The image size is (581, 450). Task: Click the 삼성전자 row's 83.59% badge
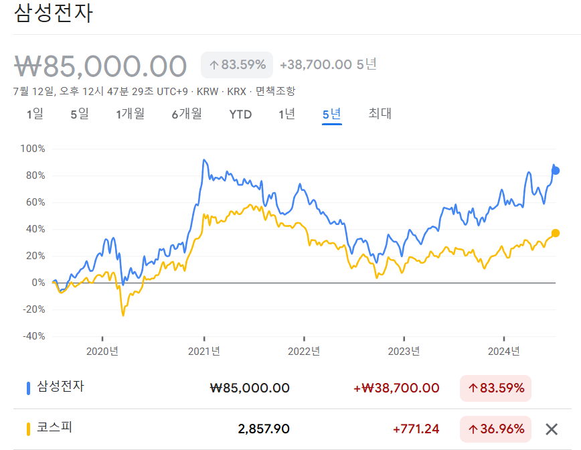(x=495, y=388)
